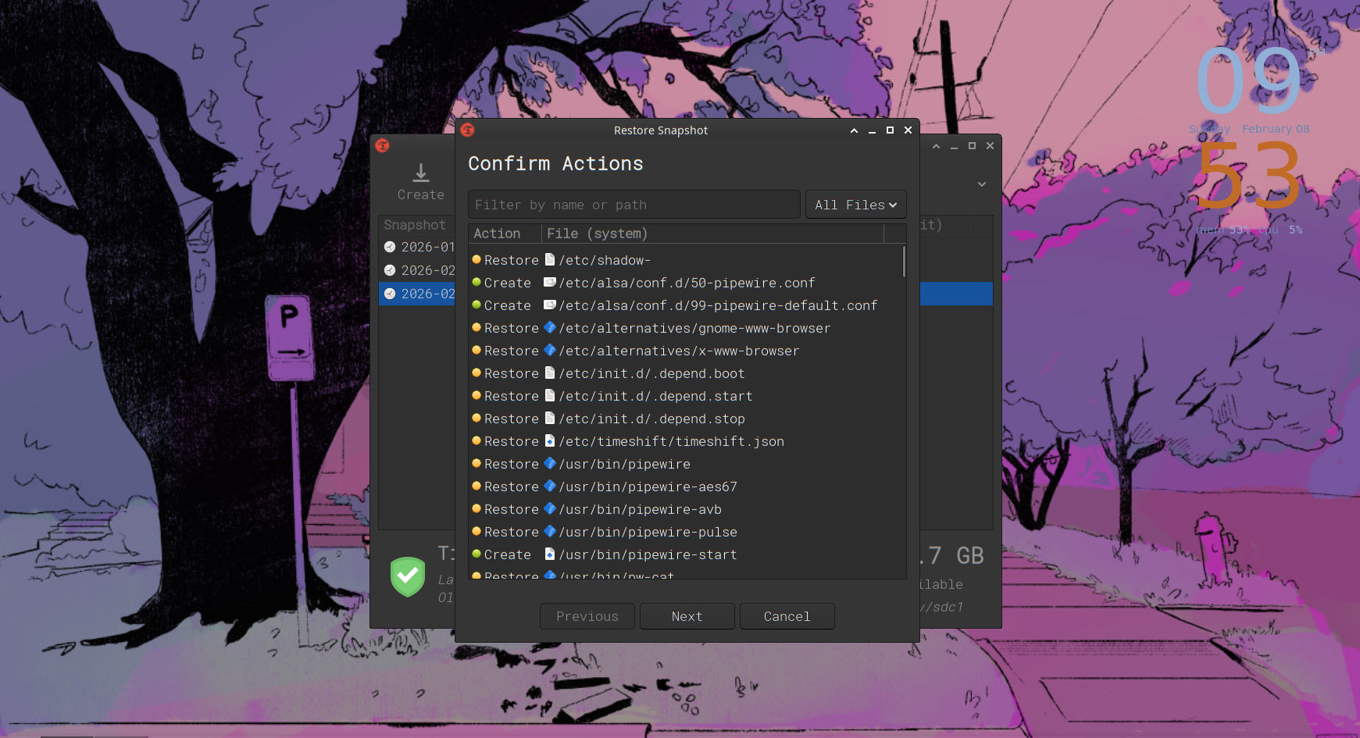The width and height of the screenshot is (1360, 738).
Task: Click the blue icon beside pipewire-avb
Action: pos(550,508)
